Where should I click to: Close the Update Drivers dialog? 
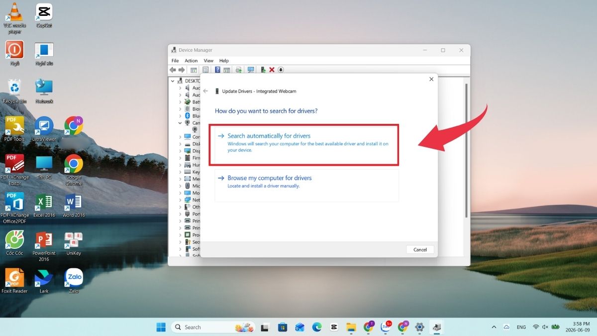431,79
